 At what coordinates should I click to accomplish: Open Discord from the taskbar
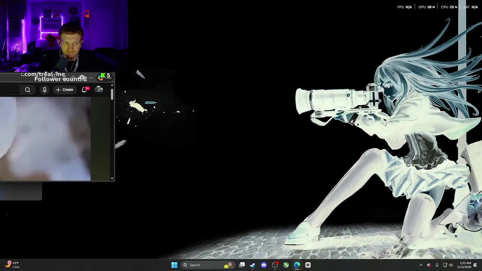click(x=264, y=265)
